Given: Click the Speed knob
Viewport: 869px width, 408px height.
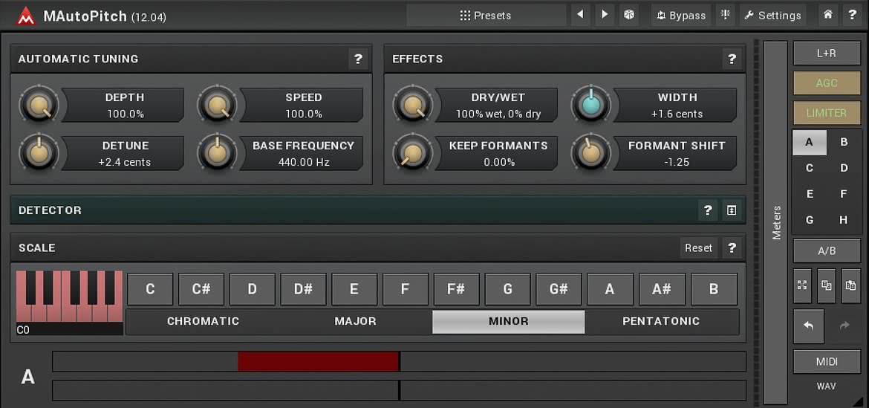Looking at the screenshot, I should click(217, 104).
